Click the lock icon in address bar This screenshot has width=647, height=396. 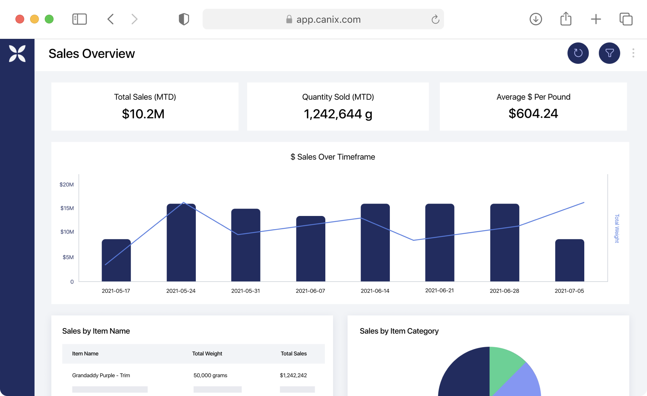pos(289,19)
